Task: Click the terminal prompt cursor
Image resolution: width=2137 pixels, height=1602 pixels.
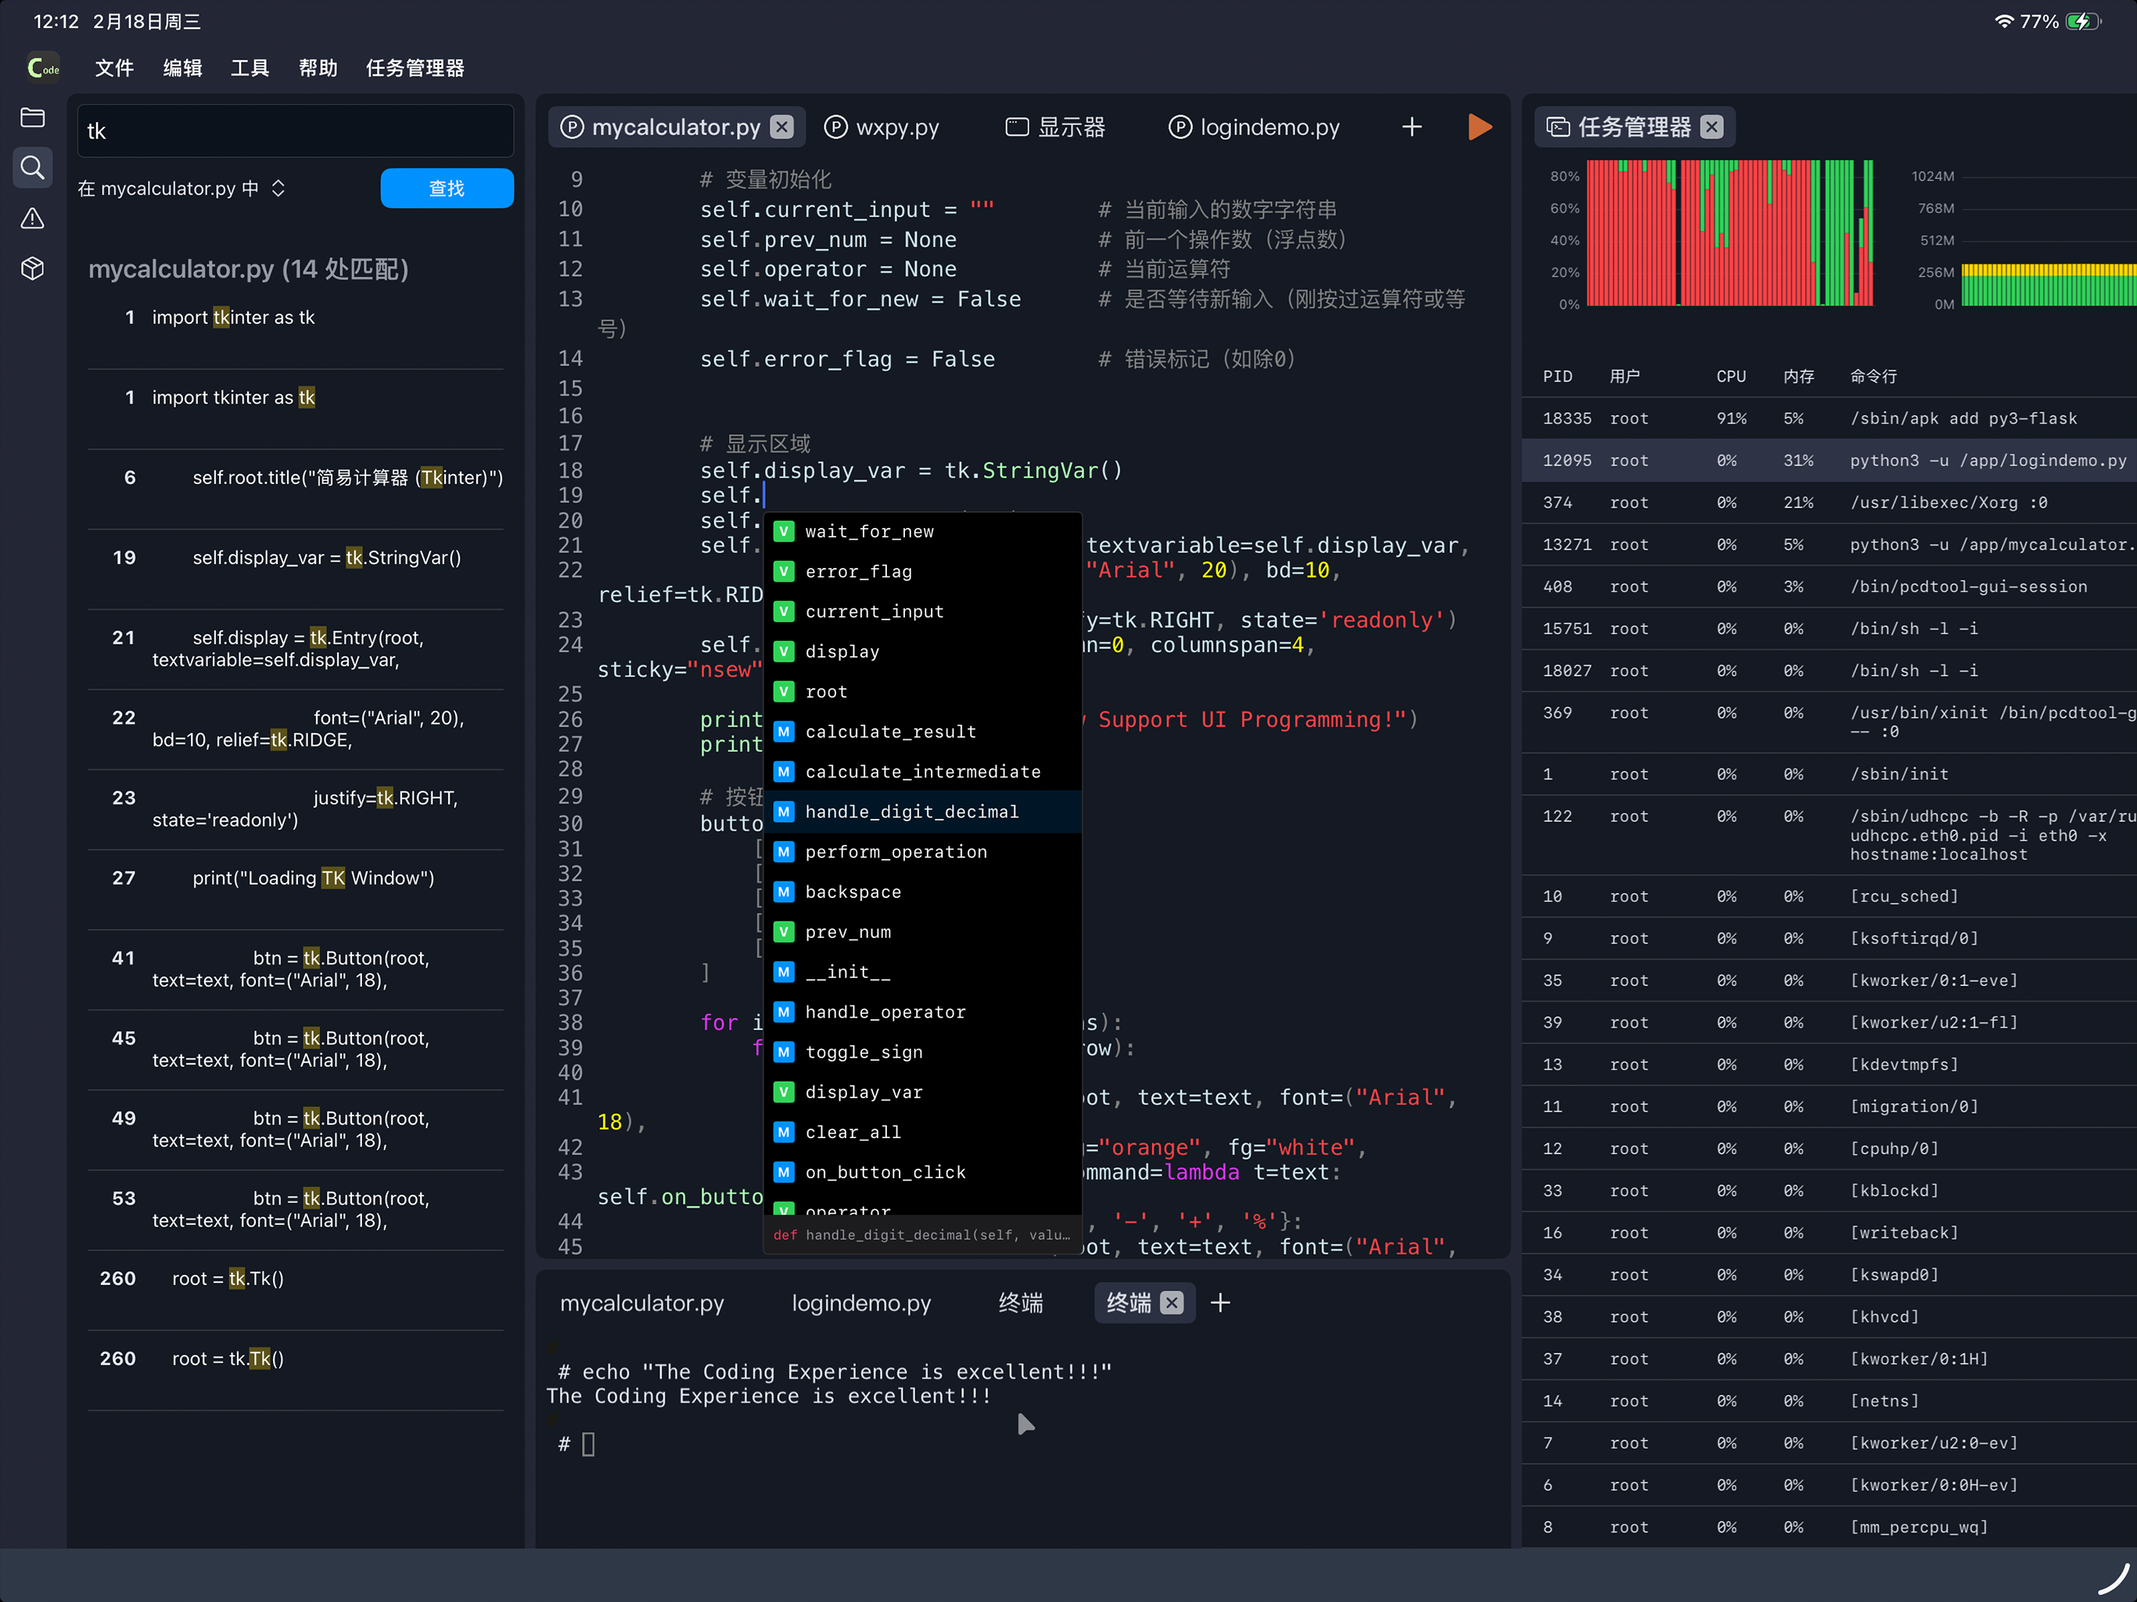Action: pyautogui.click(x=588, y=1443)
